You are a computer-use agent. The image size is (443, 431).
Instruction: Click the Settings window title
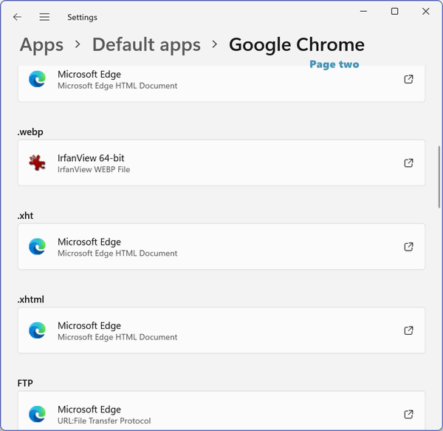tap(82, 17)
